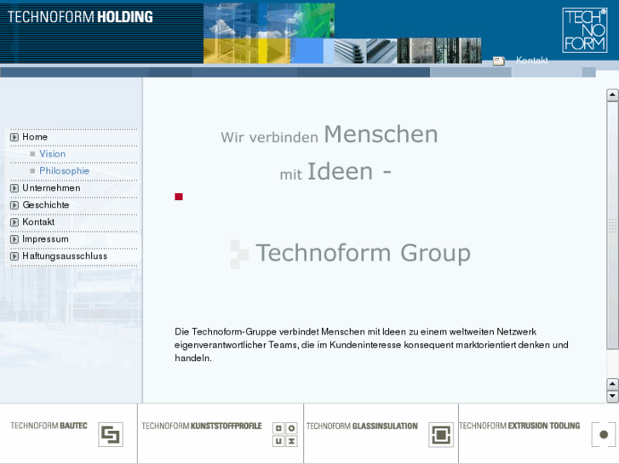619x464 pixels.
Task: Open the Unternehmen menu item
Action: (51, 187)
